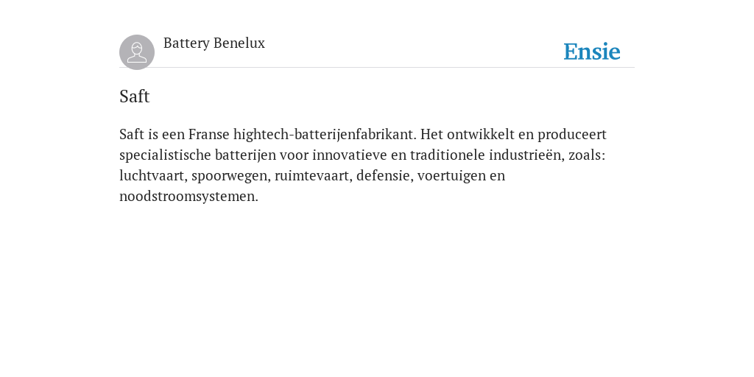Click the word innovatieve in the paragraph
This screenshot has height=377, width=754.
coord(350,155)
